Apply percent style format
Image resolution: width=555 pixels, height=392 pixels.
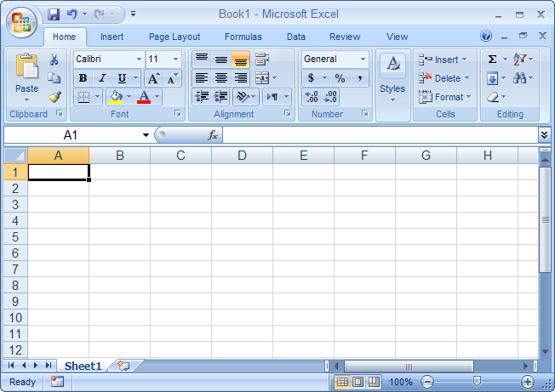pyautogui.click(x=340, y=78)
